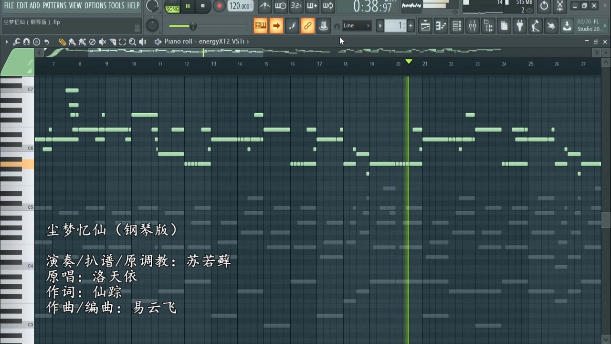Select the Mute tool
This screenshot has width=611, height=344.
coord(102,42)
